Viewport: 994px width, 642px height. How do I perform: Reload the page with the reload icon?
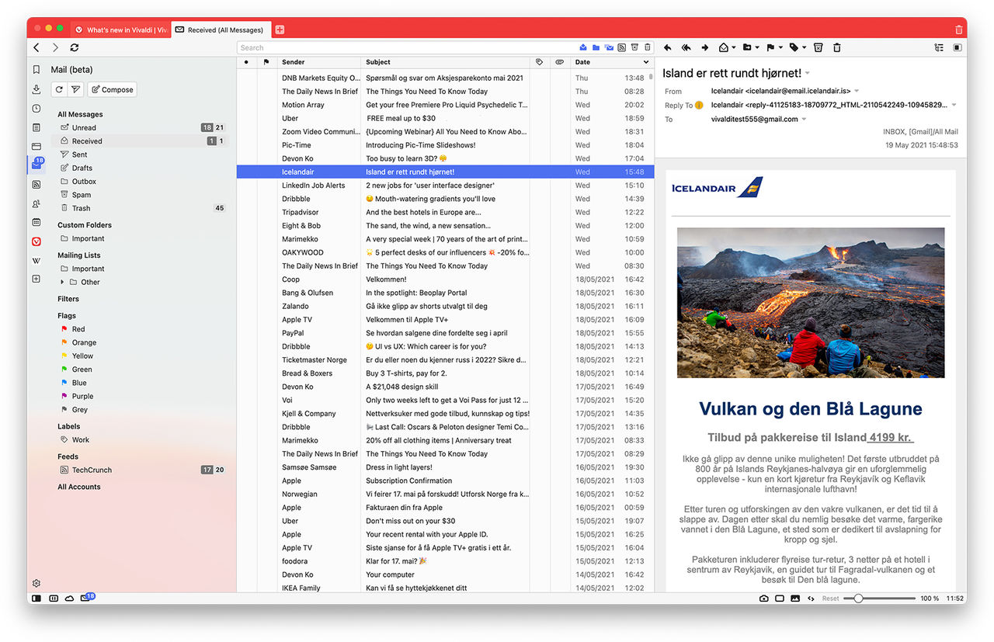point(75,47)
